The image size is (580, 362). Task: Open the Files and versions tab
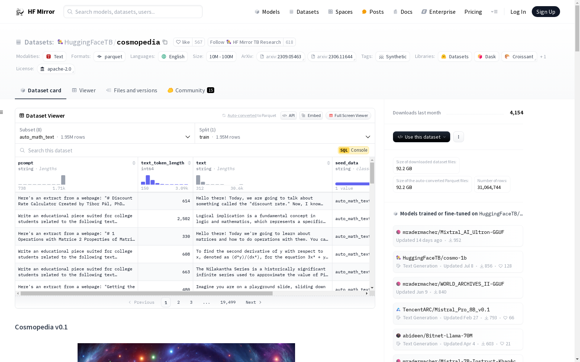tap(132, 90)
